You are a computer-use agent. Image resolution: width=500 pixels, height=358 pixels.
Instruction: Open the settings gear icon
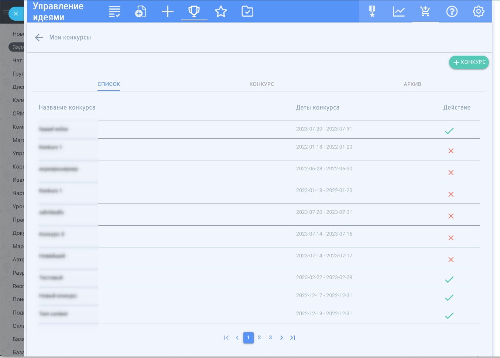click(479, 12)
